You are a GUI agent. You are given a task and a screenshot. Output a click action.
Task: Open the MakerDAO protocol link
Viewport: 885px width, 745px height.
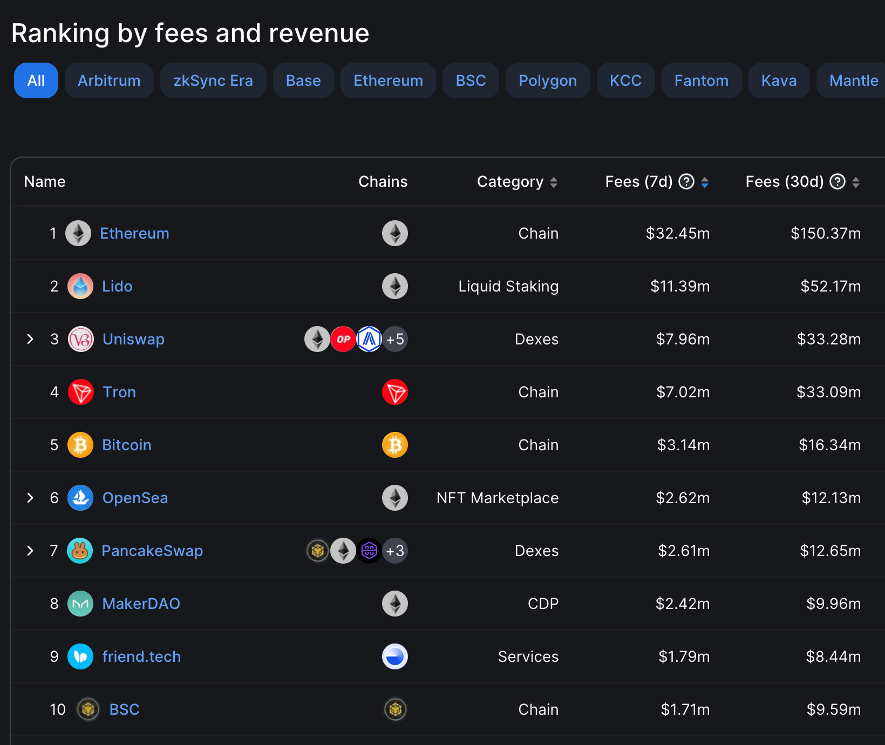141,604
